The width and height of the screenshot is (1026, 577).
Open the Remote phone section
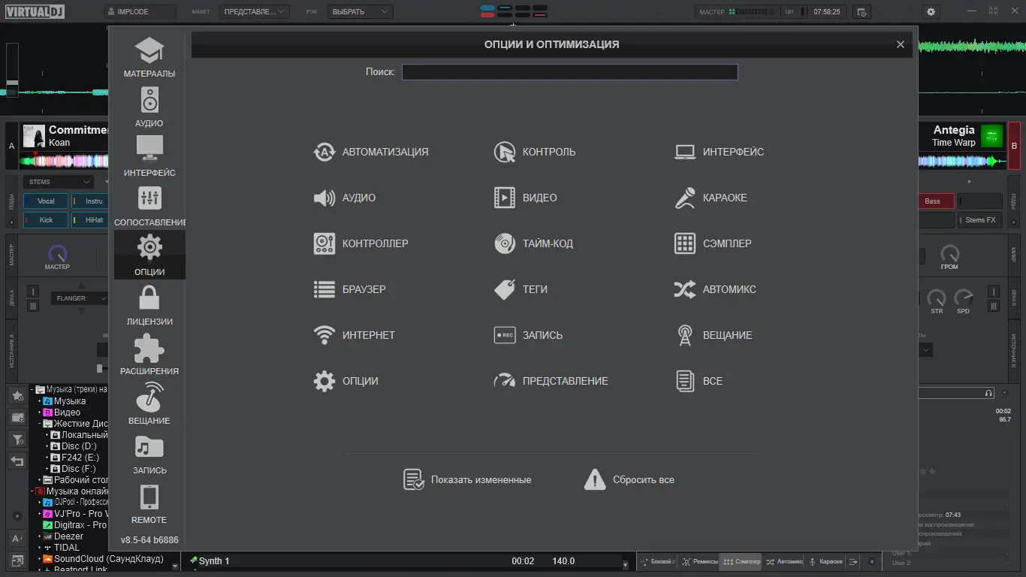(x=149, y=503)
